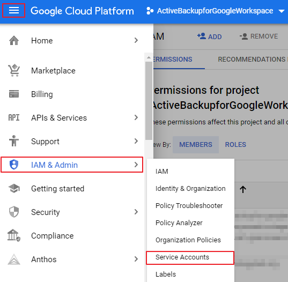Image resolution: width=288 pixels, height=282 pixels.
Task: Select Billing in the navigation menu
Action: tap(42, 94)
